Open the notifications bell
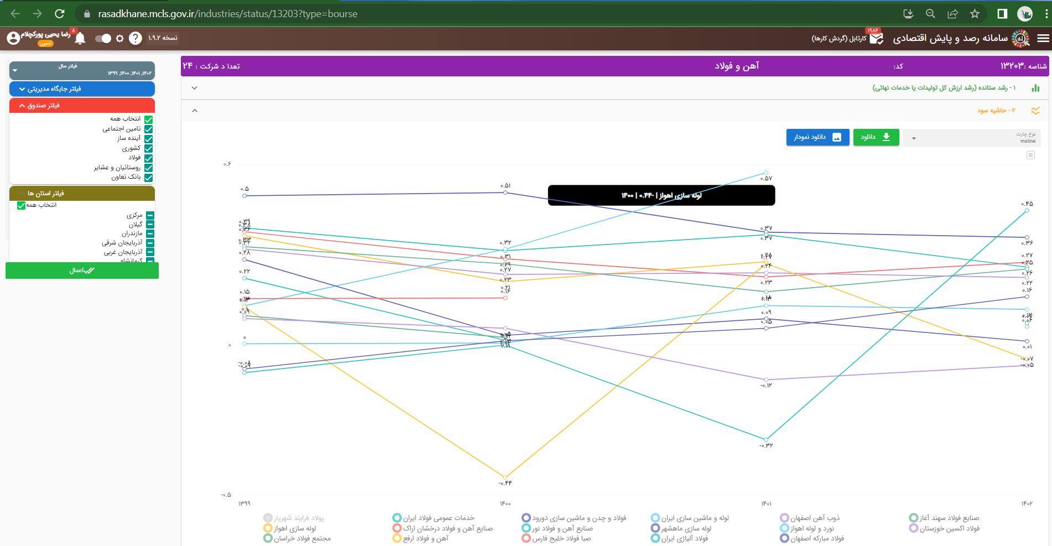Viewport: 1052px width, 546px height. (x=80, y=38)
